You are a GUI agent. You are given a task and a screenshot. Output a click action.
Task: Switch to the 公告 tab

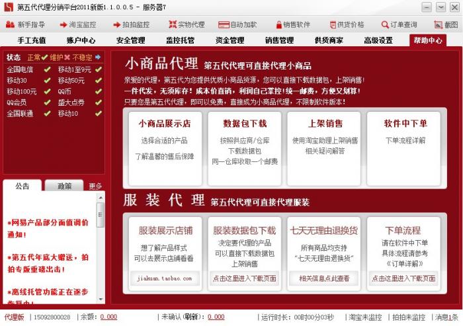[x=22, y=186]
